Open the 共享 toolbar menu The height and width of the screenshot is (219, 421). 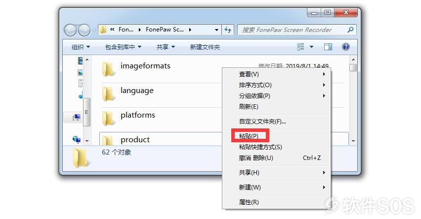tap(166, 47)
